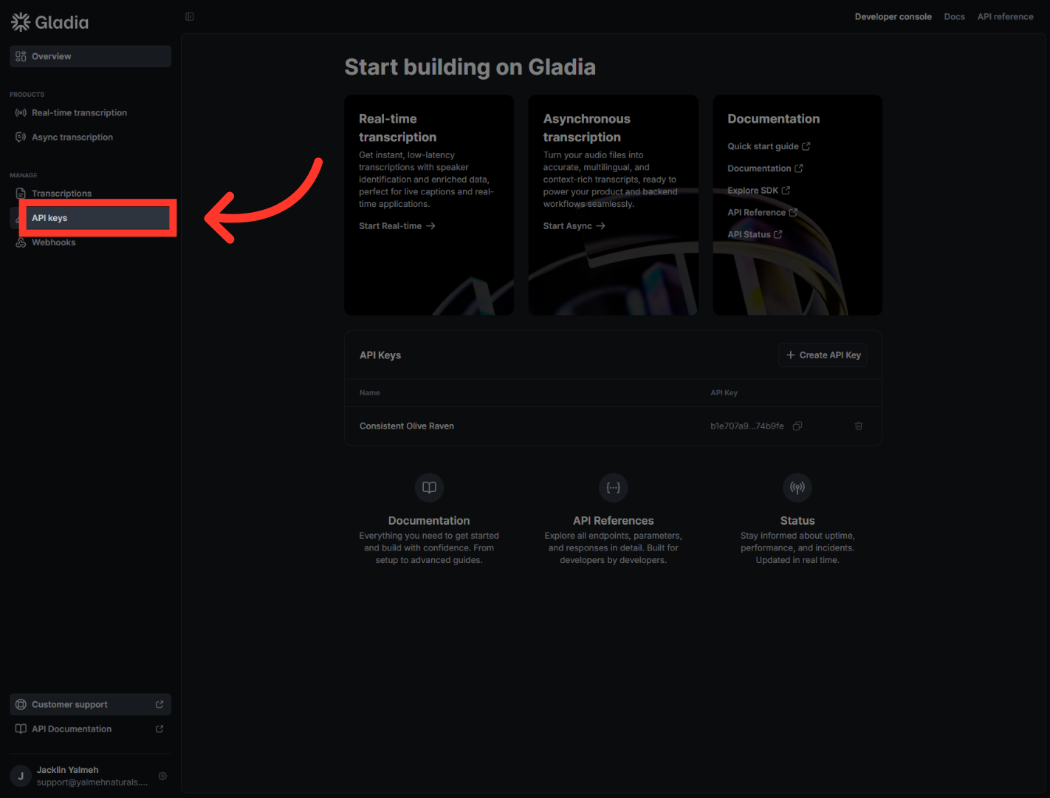Click the user name Jacklin Yalmeh

click(67, 770)
